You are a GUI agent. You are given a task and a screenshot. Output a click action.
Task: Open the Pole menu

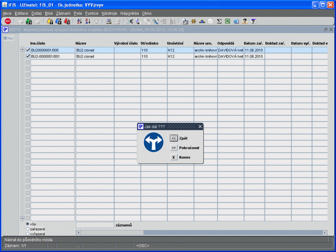pyautogui.click(x=78, y=13)
